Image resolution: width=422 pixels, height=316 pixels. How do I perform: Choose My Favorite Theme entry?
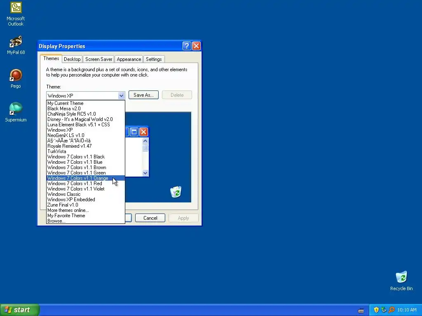[x=86, y=216]
